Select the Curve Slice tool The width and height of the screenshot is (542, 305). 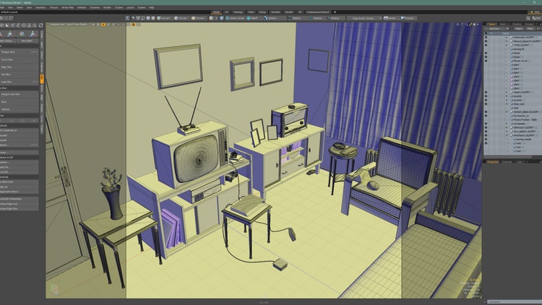click(x=19, y=59)
